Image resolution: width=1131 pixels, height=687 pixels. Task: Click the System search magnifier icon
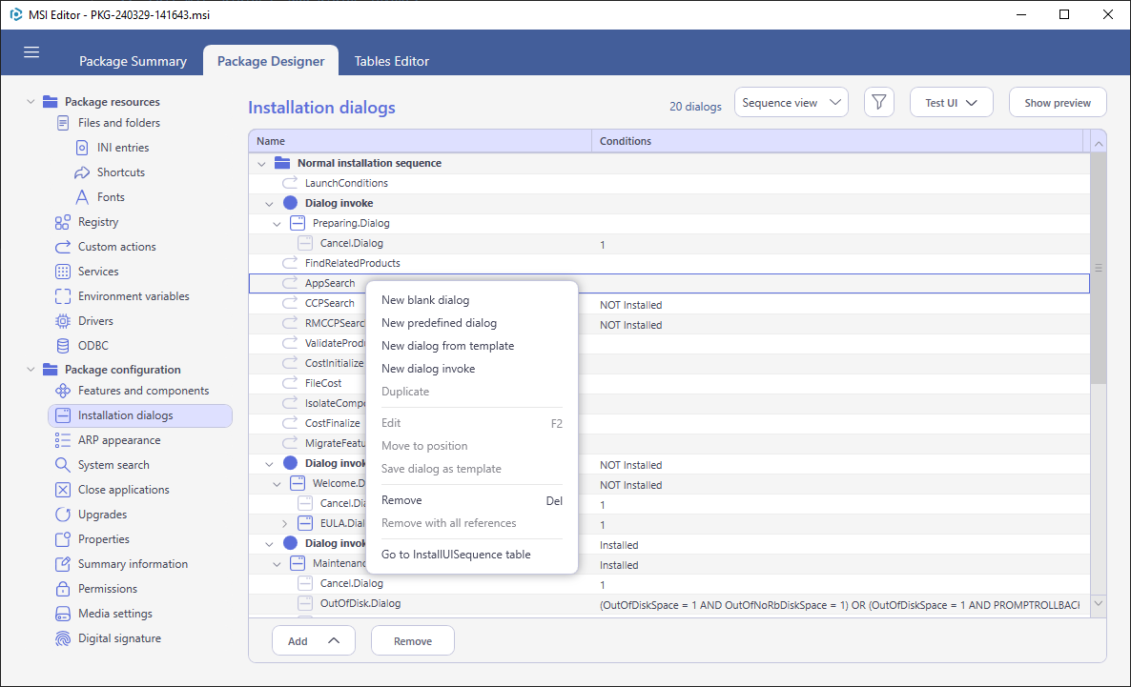pos(63,465)
